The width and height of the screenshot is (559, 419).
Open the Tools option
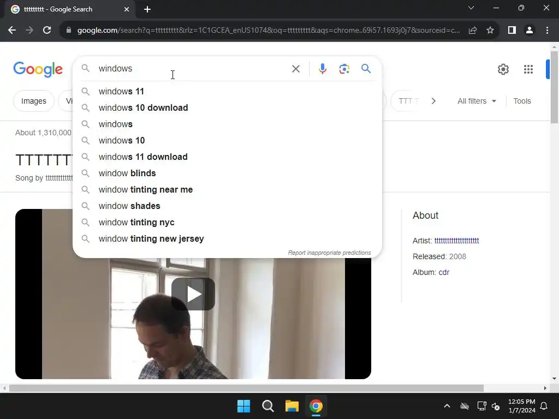click(522, 101)
